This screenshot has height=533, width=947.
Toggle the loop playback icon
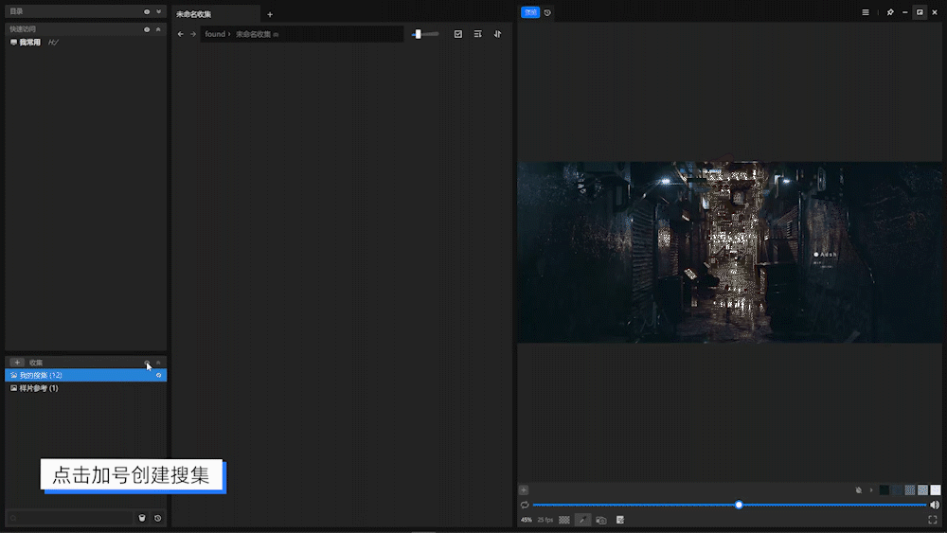tap(525, 505)
